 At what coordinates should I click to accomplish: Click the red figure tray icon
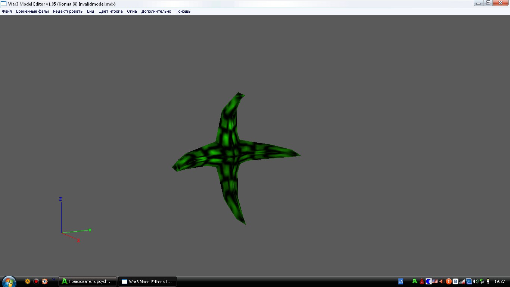click(x=422, y=281)
